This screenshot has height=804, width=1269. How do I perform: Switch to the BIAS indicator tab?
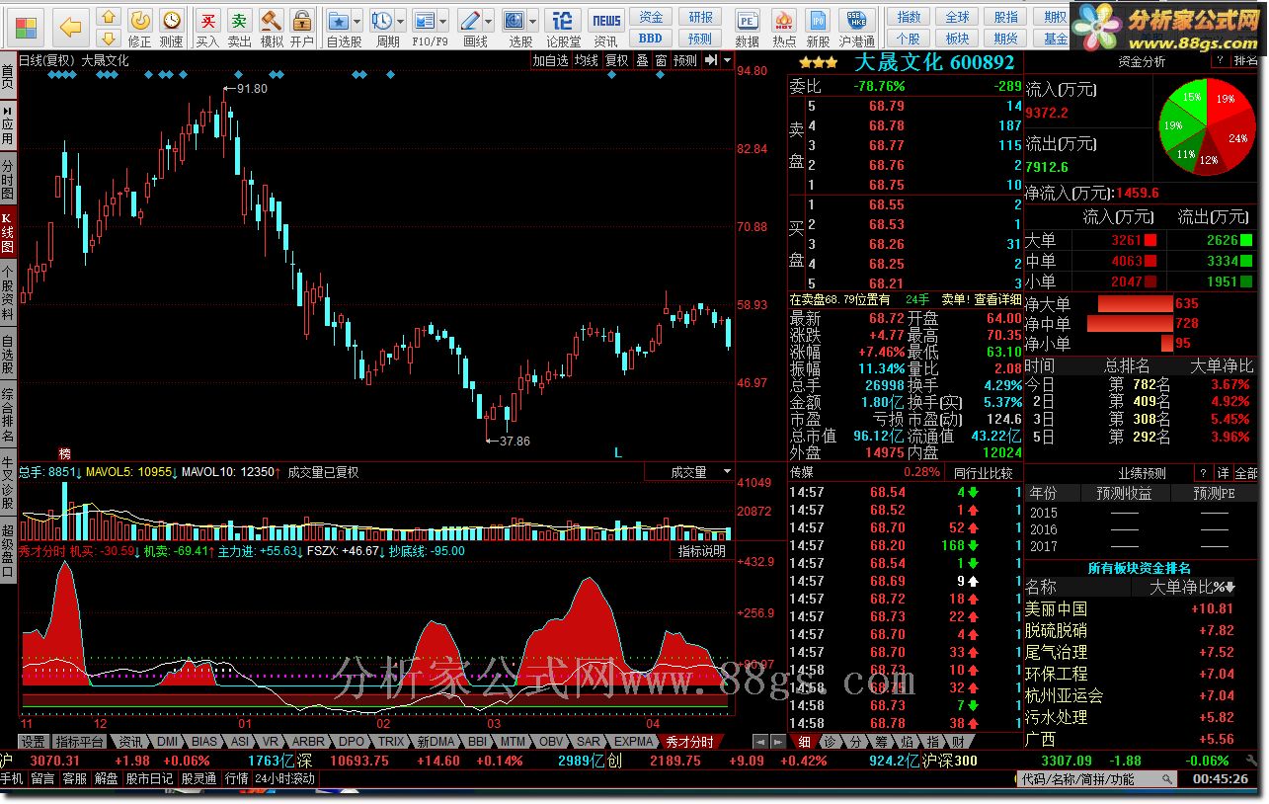coord(204,742)
